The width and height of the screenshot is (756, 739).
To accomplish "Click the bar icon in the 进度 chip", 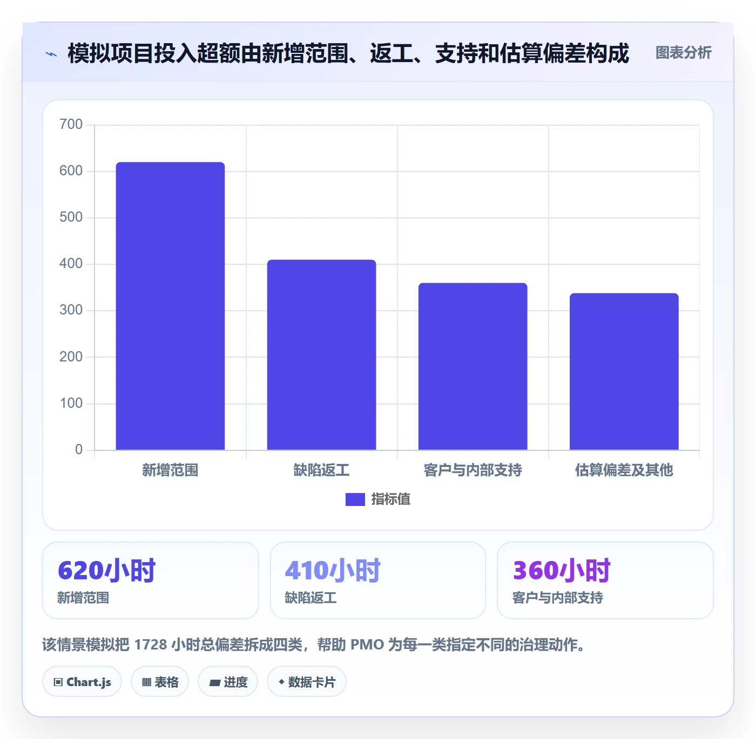I will [x=215, y=683].
